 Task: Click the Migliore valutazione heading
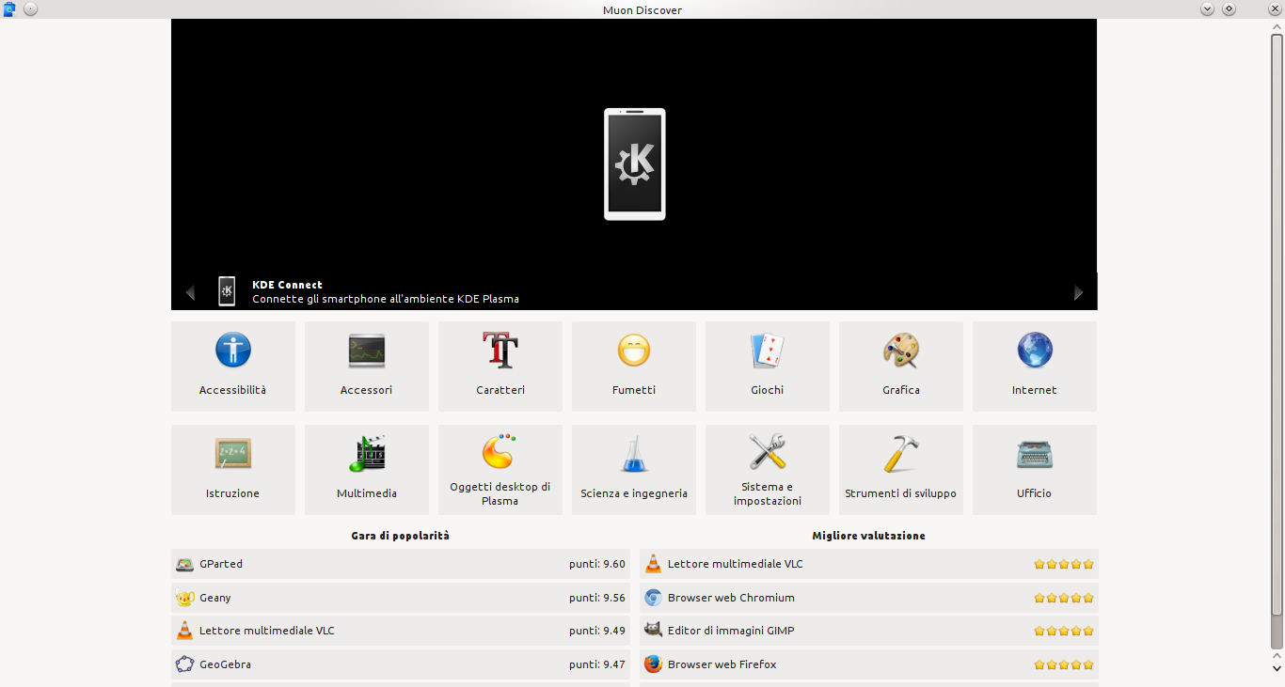point(868,536)
